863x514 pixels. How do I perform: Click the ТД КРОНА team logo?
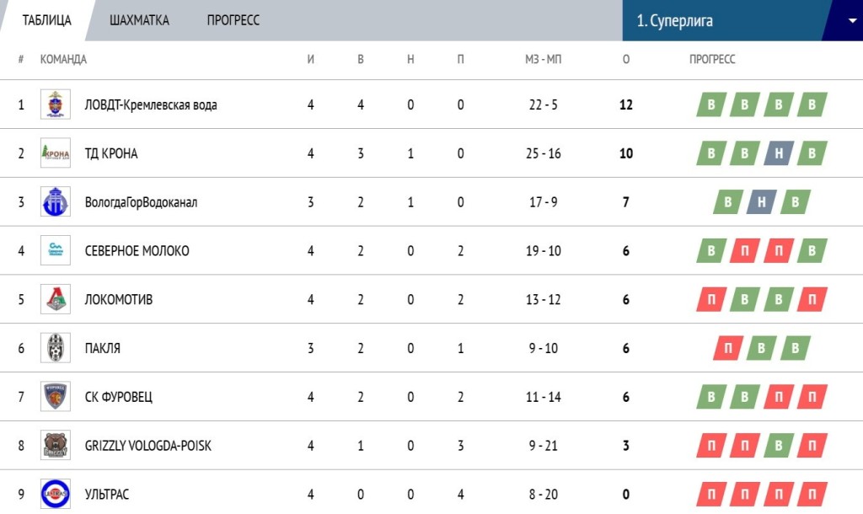coord(56,153)
